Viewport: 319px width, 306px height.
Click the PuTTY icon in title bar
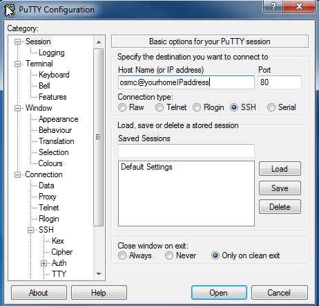pyautogui.click(x=10, y=10)
